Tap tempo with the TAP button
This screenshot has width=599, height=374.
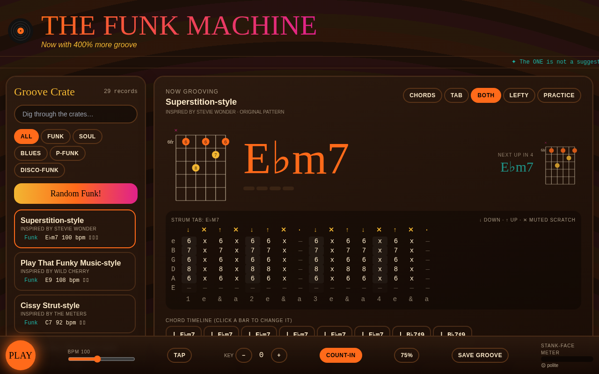[x=179, y=355]
